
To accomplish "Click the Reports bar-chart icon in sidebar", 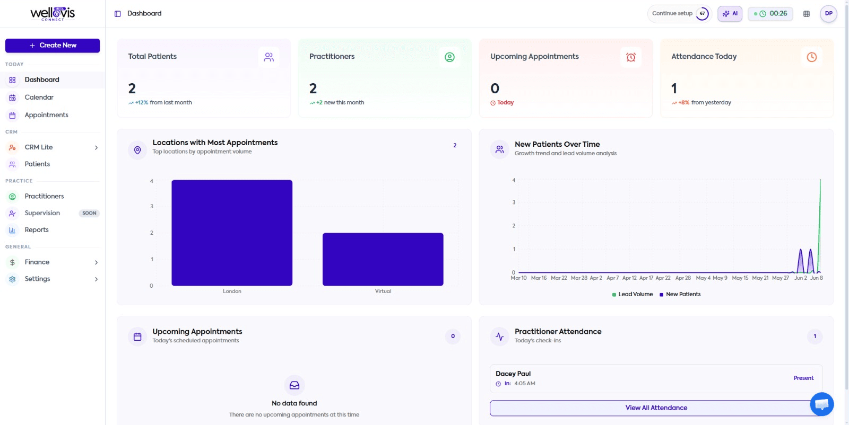I will [12, 230].
